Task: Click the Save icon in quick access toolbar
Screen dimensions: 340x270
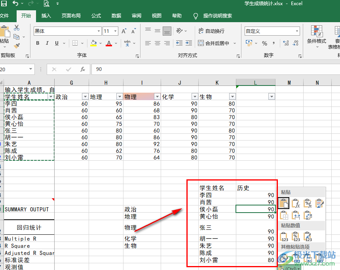Action: coord(4,3)
